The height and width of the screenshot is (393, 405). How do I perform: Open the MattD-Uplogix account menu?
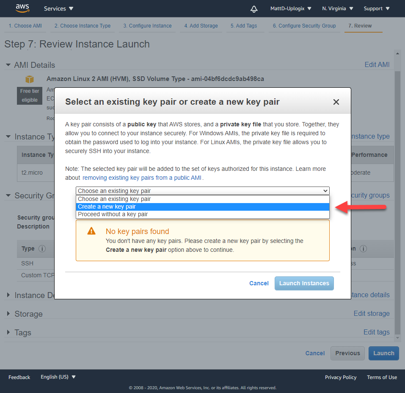point(291,8)
